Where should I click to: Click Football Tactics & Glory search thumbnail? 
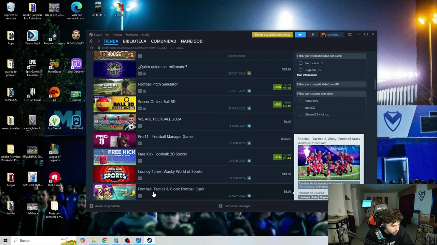pos(115,192)
